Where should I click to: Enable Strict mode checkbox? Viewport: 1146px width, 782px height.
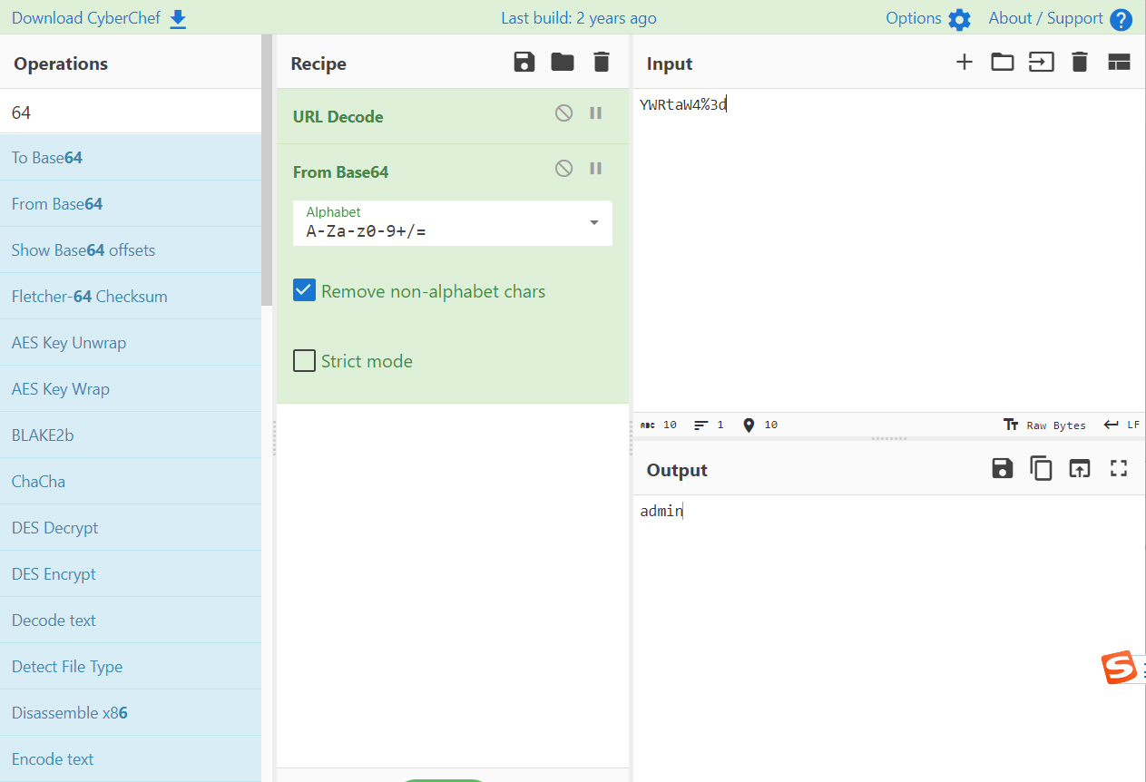pos(304,361)
